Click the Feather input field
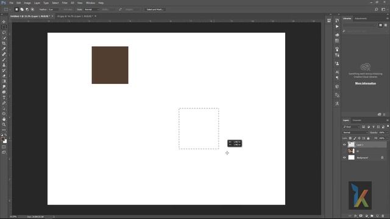The width and height of the screenshot is (390, 219). click(53, 10)
